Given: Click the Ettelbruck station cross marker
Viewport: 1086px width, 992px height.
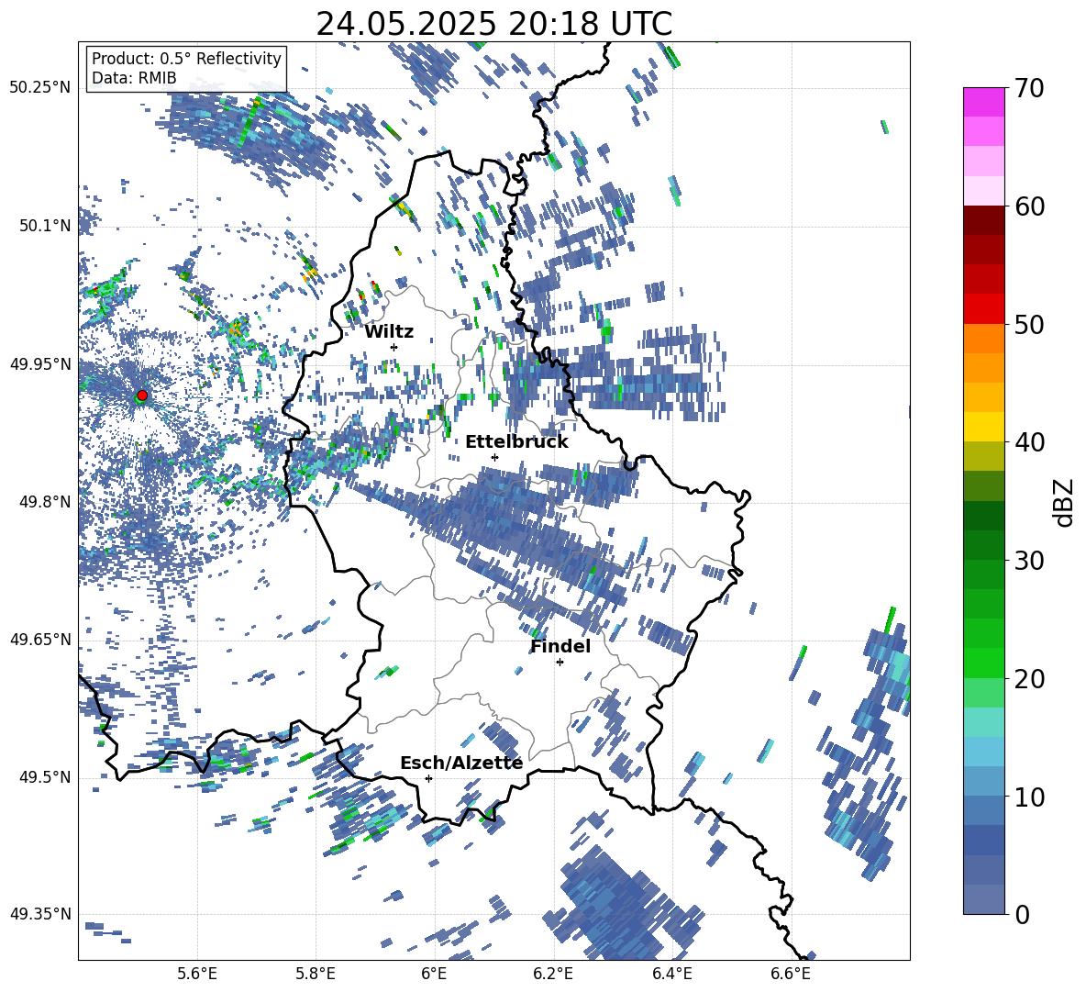Looking at the screenshot, I should (x=494, y=457).
